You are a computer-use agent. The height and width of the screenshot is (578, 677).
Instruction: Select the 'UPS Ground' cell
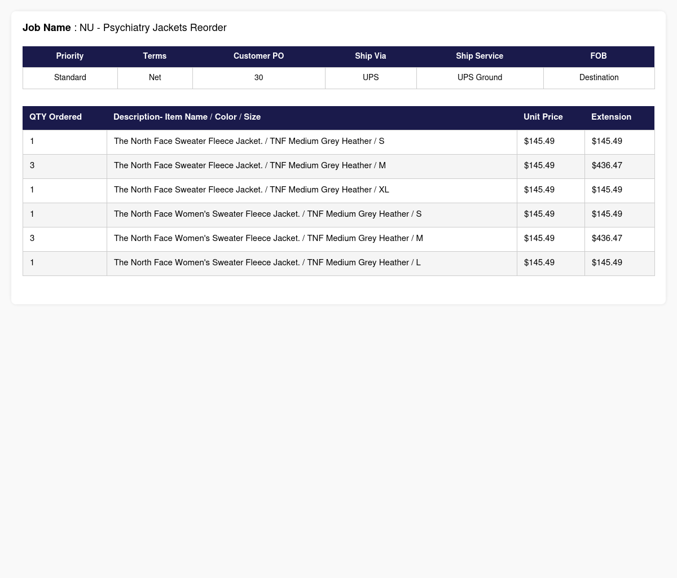click(x=480, y=78)
